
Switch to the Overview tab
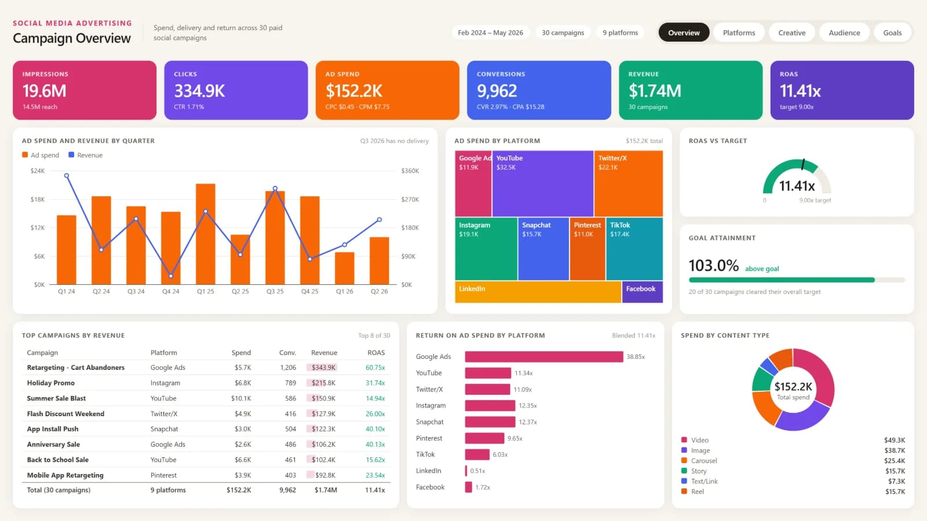click(684, 32)
